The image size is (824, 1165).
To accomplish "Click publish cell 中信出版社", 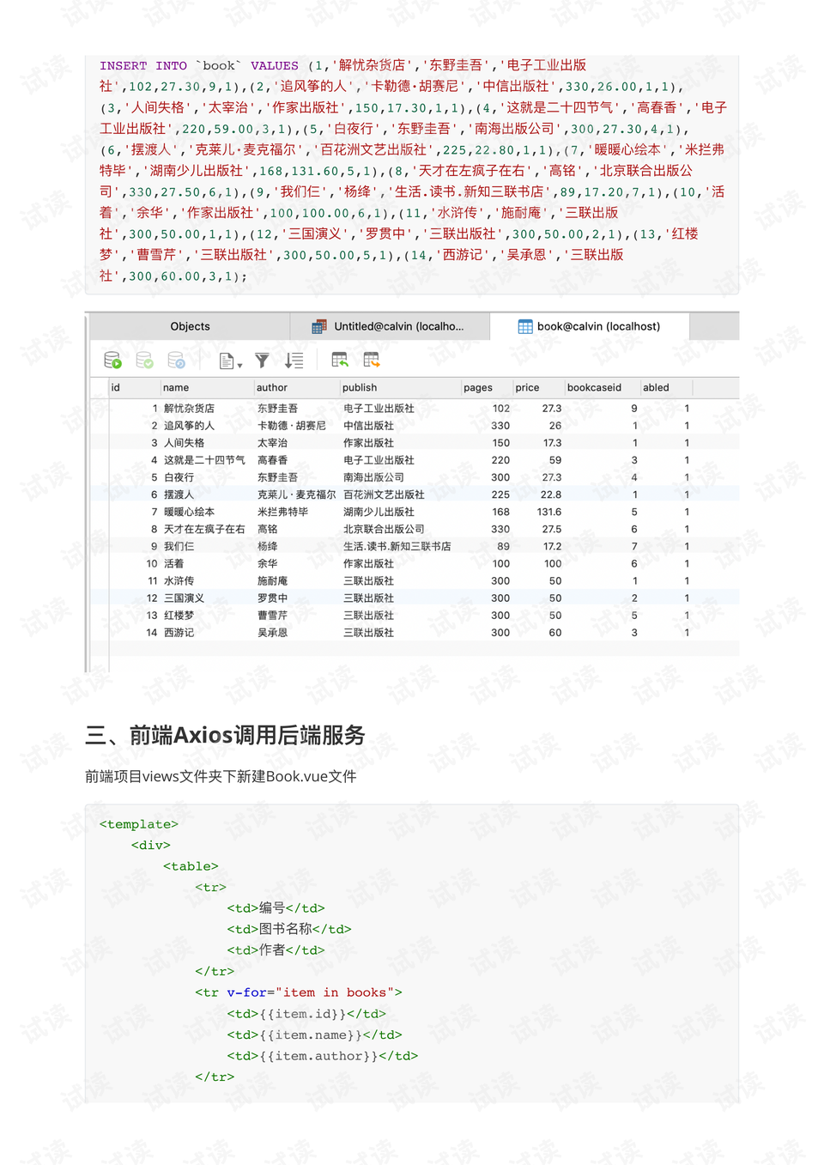I will [x=368, y=426].
